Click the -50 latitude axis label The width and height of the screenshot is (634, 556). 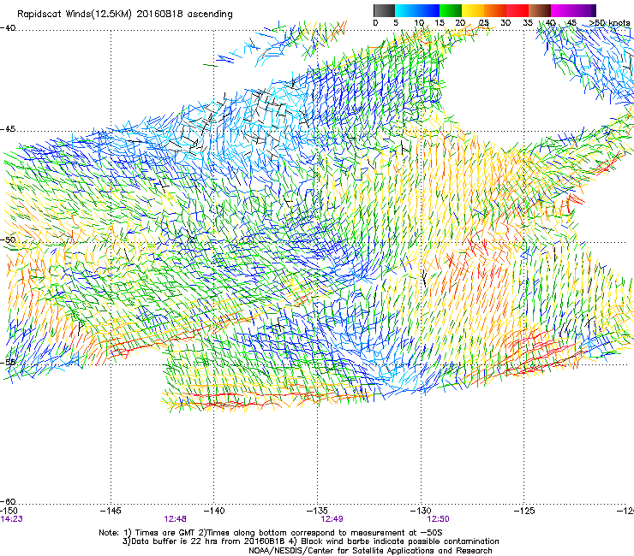point(8,240)
